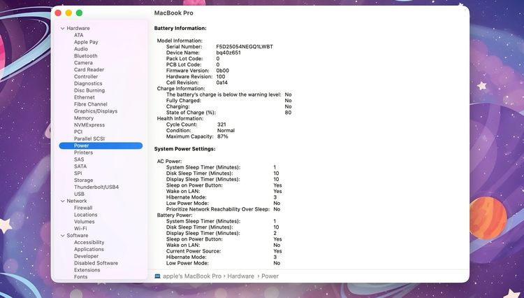Open the PCI entry

(x=78, y=132)
